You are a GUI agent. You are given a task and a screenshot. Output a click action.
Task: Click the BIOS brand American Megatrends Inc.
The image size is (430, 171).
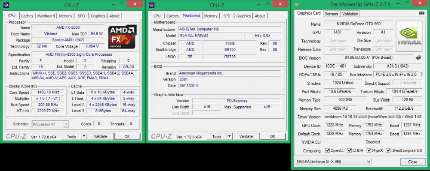(x=230, y=73)
